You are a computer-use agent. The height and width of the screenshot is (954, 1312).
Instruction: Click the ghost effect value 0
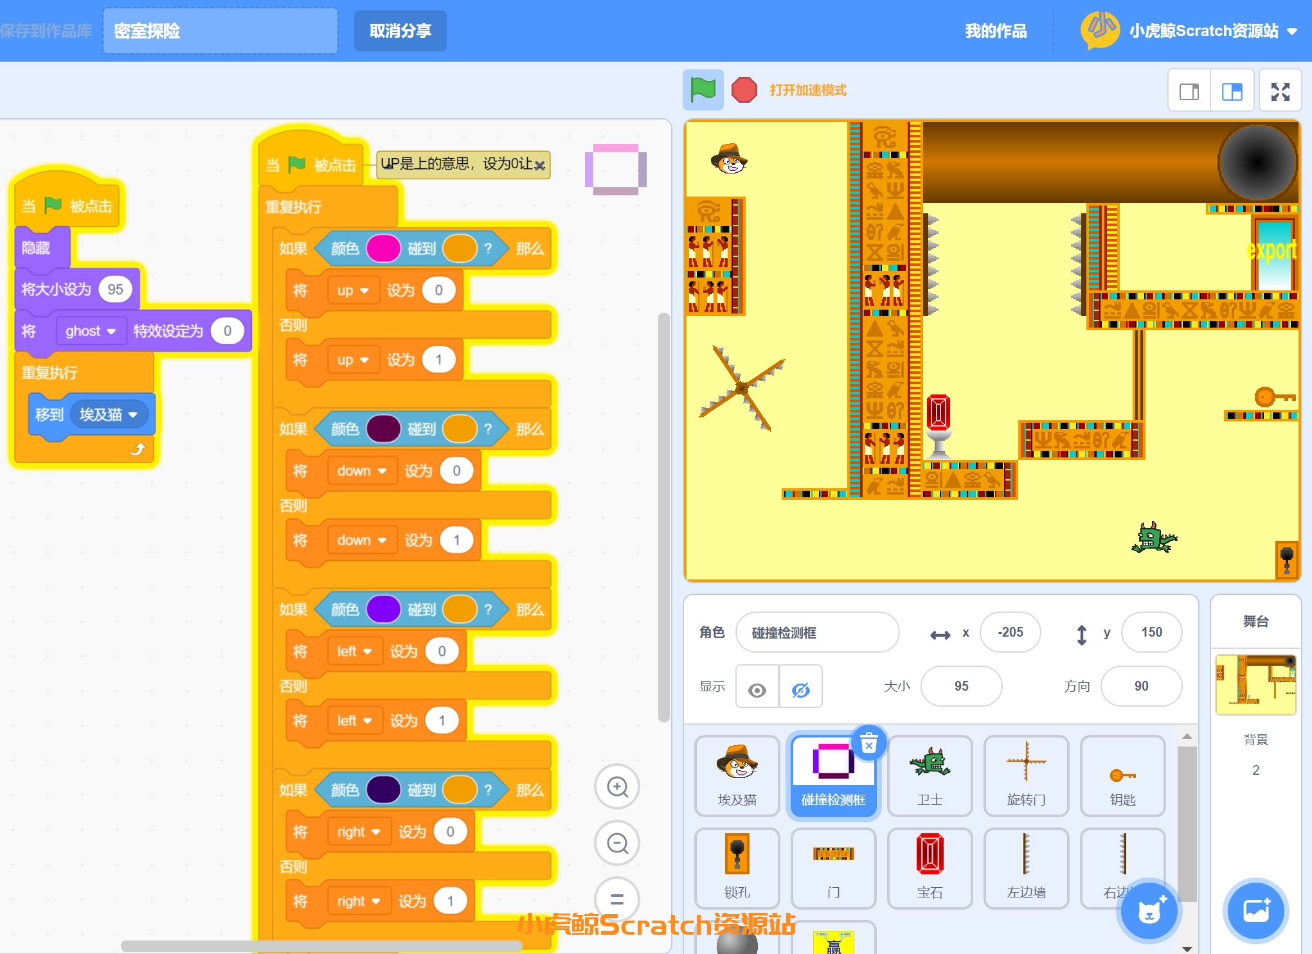227,331
